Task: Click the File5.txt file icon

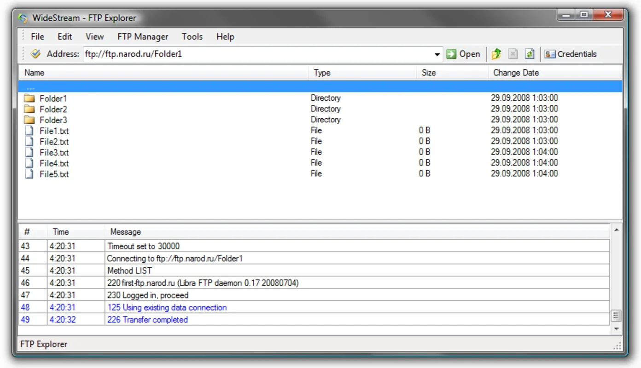Action: [29, 174]
